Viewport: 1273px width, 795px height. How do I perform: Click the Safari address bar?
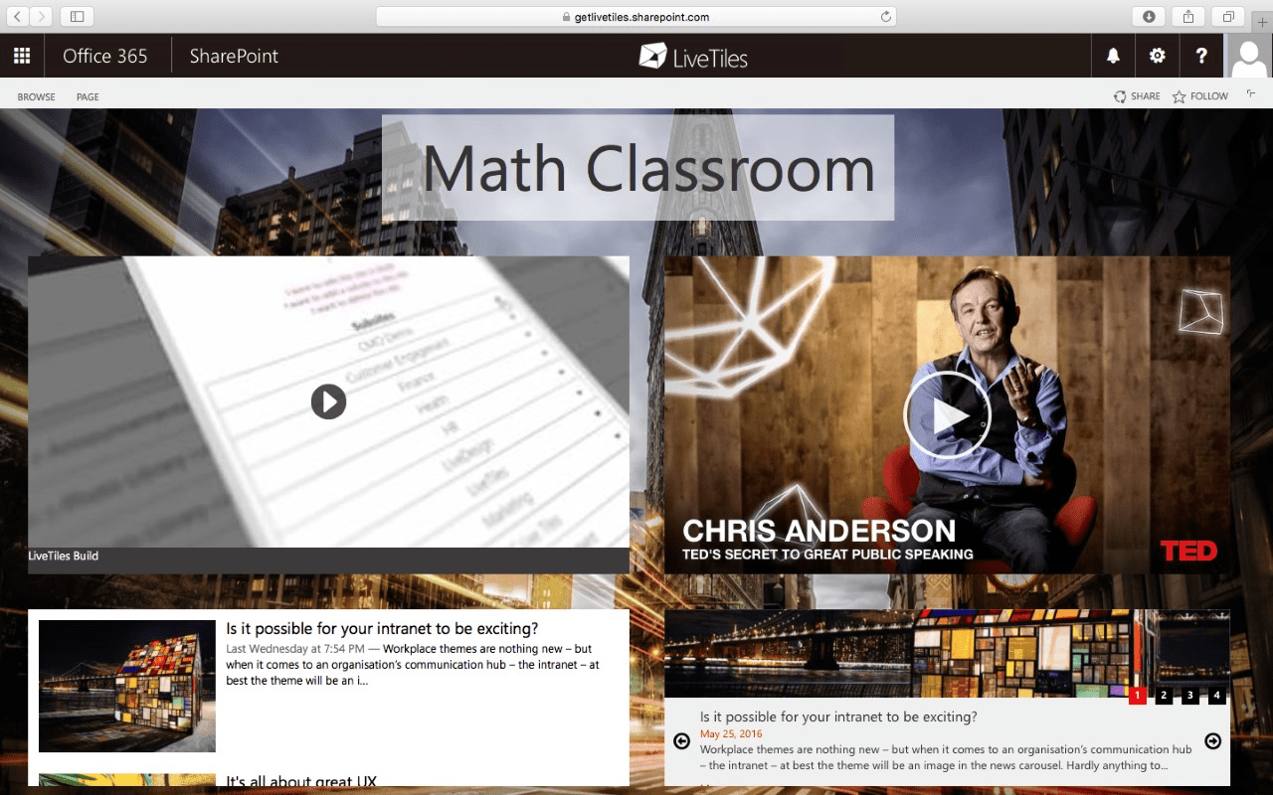tap(636, 17)
